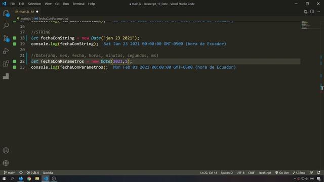Viewport: 324px width, 182px height.
Task: Change file encoding UTF-8
Action: coord(240,173)
